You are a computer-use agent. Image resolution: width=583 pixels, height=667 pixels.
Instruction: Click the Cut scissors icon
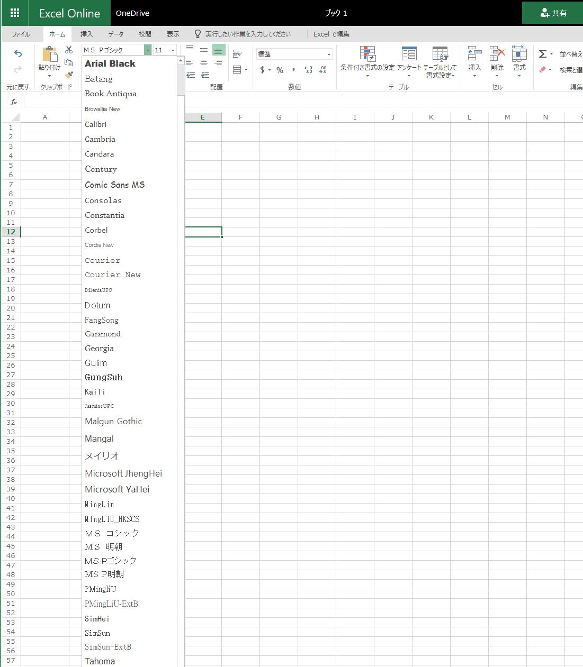(x=69, y=50)
